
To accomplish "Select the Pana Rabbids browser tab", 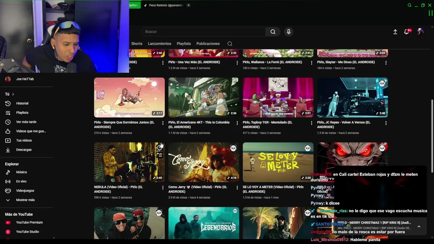I will point(163,5).
